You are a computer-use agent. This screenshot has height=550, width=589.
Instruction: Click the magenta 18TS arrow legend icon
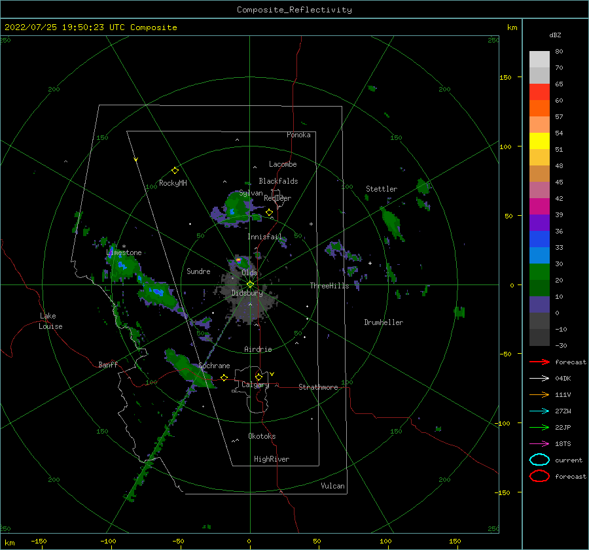coord(539,444)
